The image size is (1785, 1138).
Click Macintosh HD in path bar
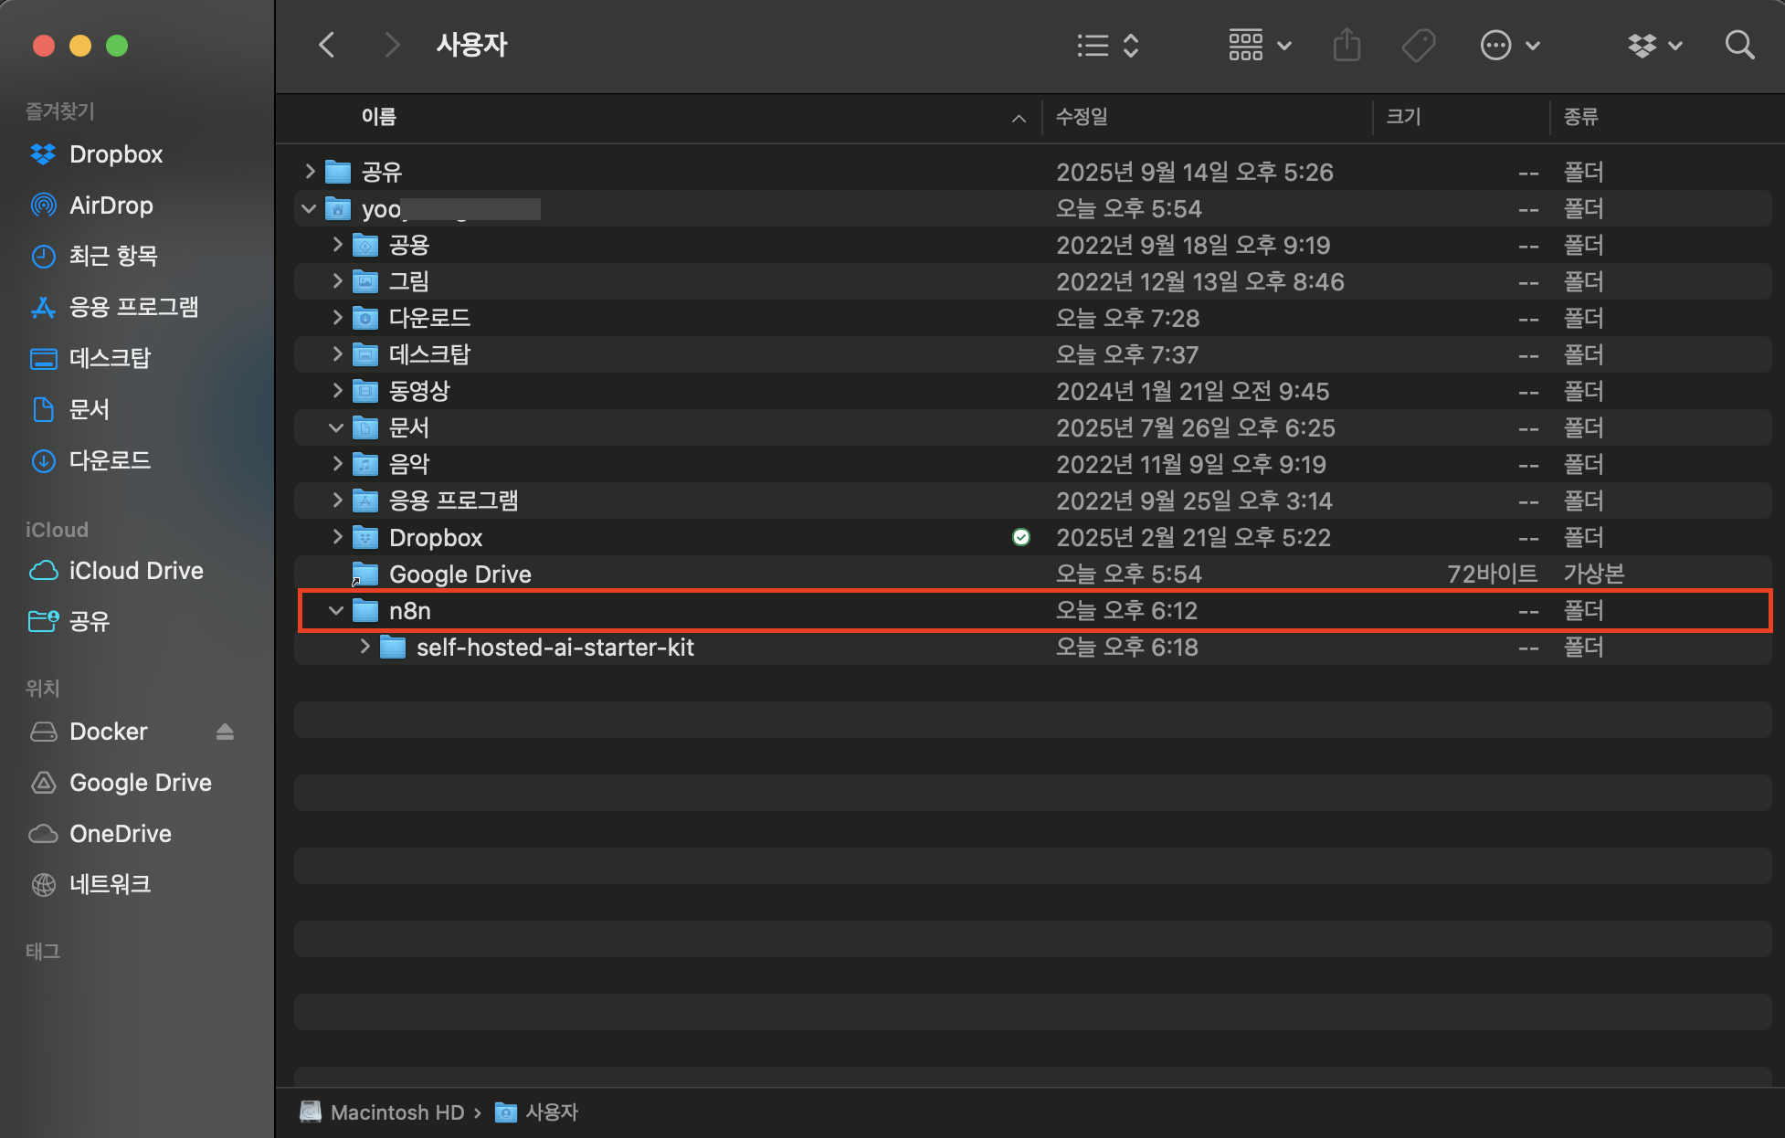396,1112
